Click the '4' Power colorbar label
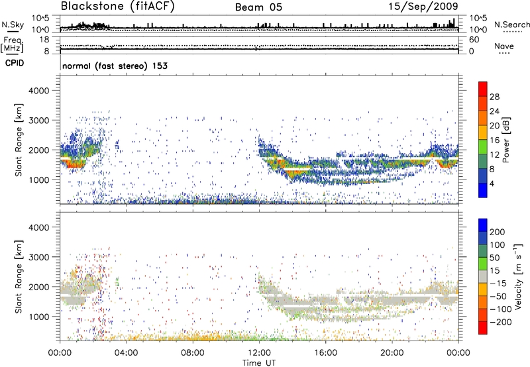 coord(492,183)
